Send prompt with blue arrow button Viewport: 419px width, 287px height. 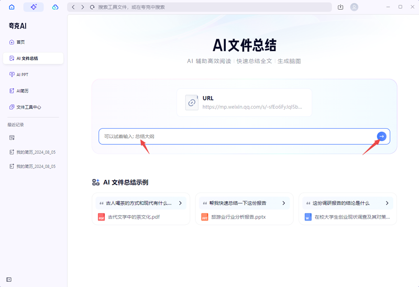(x=382, y=136)
